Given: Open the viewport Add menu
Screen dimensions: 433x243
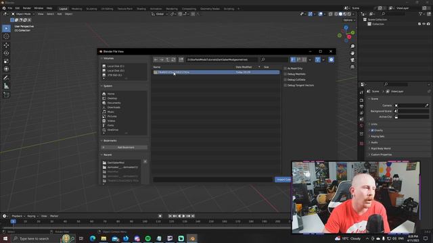Looking at the screenshot, I should pos(60,13).
